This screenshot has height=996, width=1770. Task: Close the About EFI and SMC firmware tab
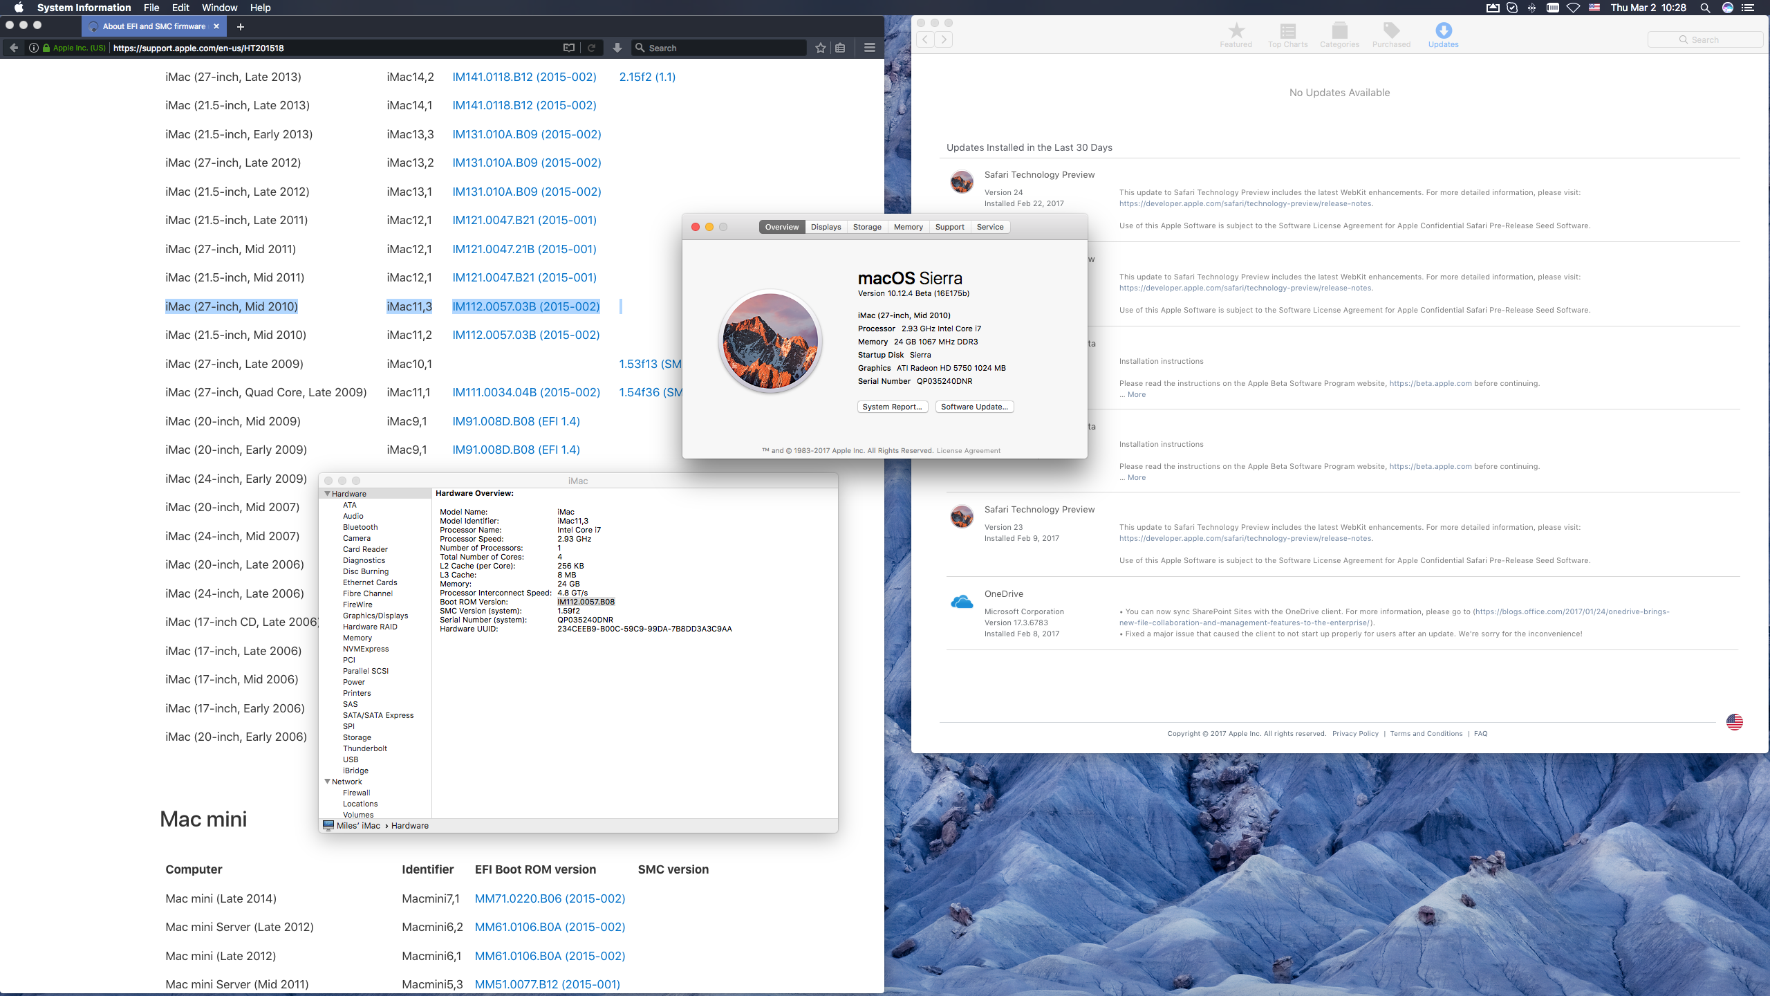[x=216, y=26]
